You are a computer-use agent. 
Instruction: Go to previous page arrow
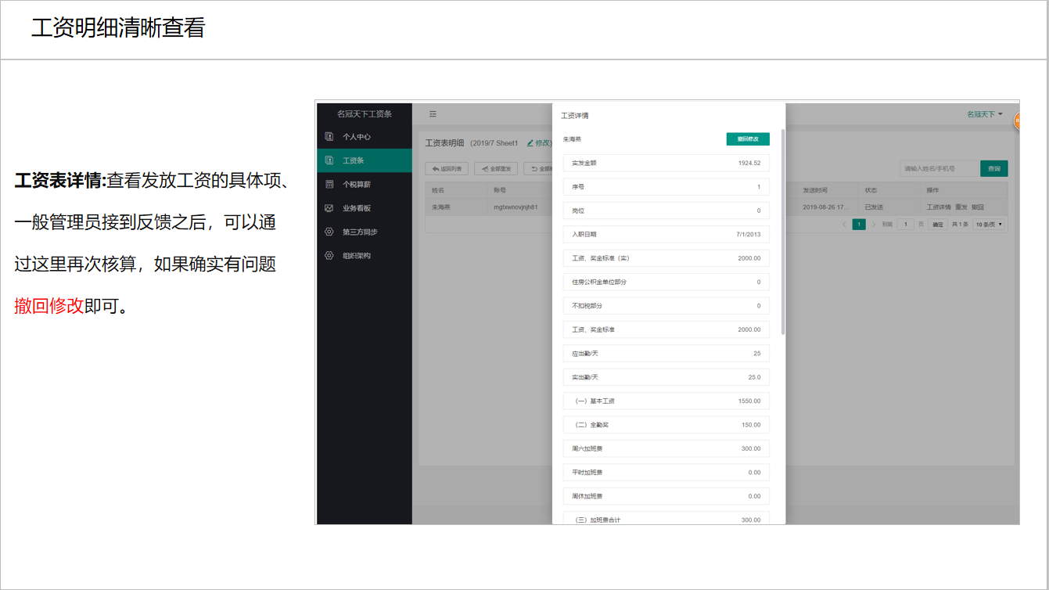point(844,225)
